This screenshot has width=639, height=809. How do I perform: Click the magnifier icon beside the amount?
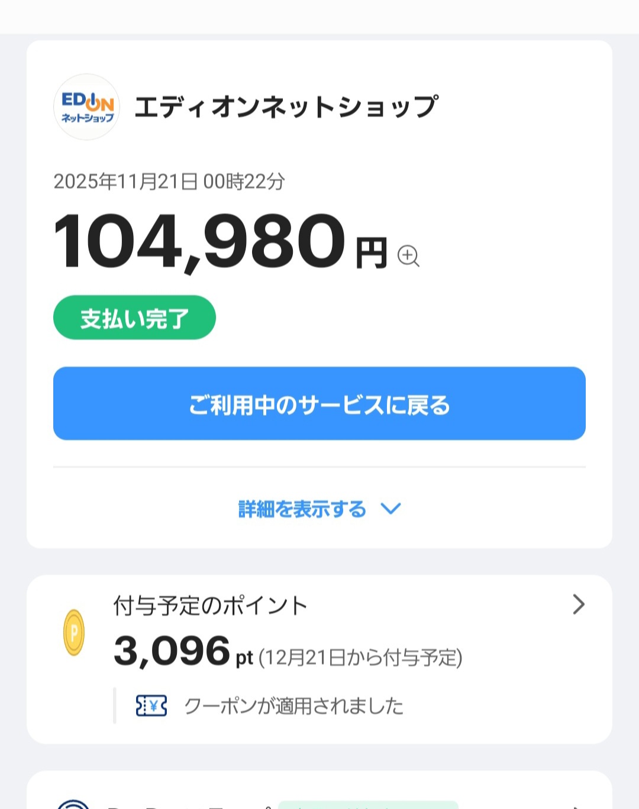click(x=408, y=256)
